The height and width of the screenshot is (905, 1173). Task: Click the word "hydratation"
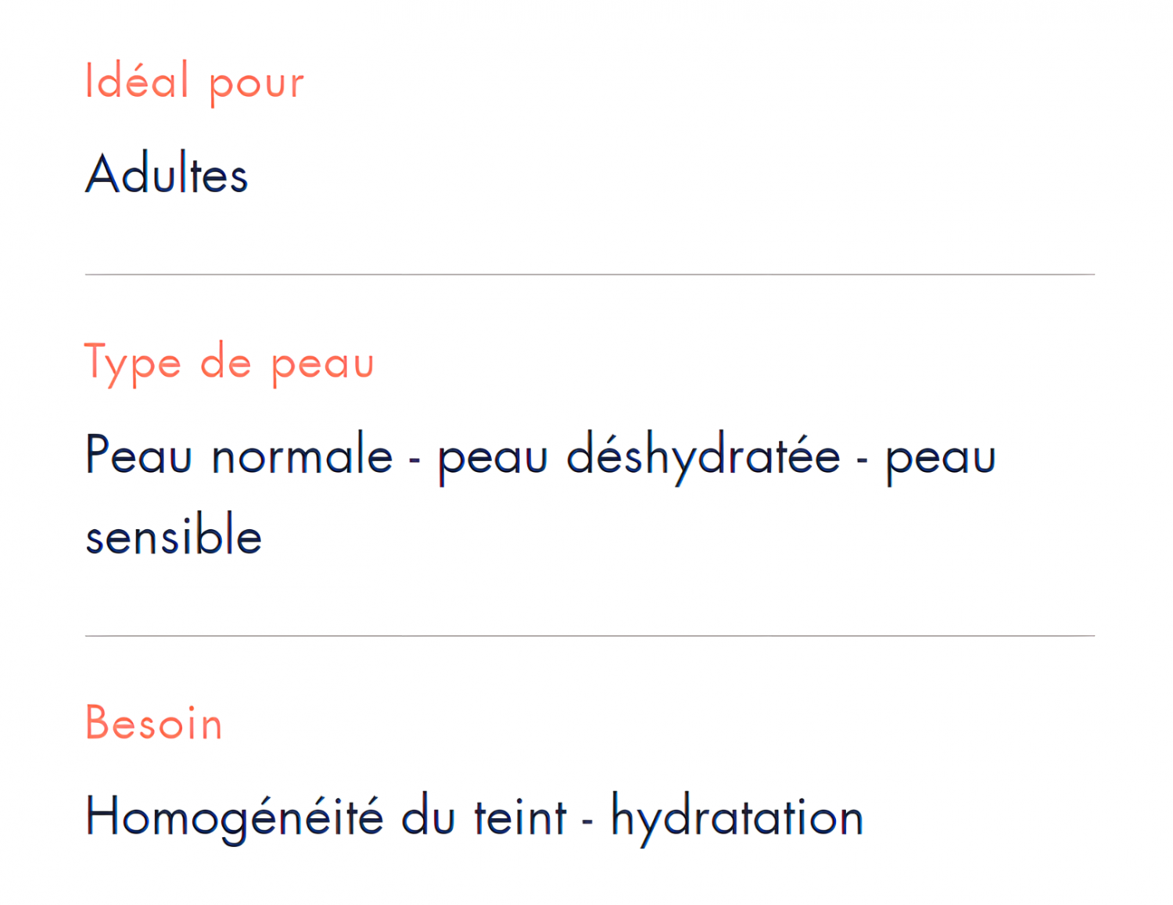737,817
